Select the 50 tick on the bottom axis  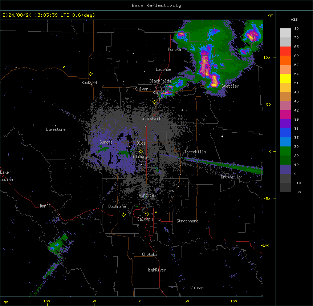(x=187, y=301)
